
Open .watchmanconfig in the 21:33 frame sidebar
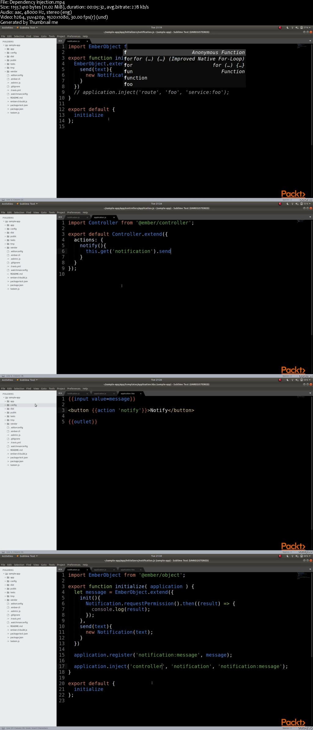[19, 622]
